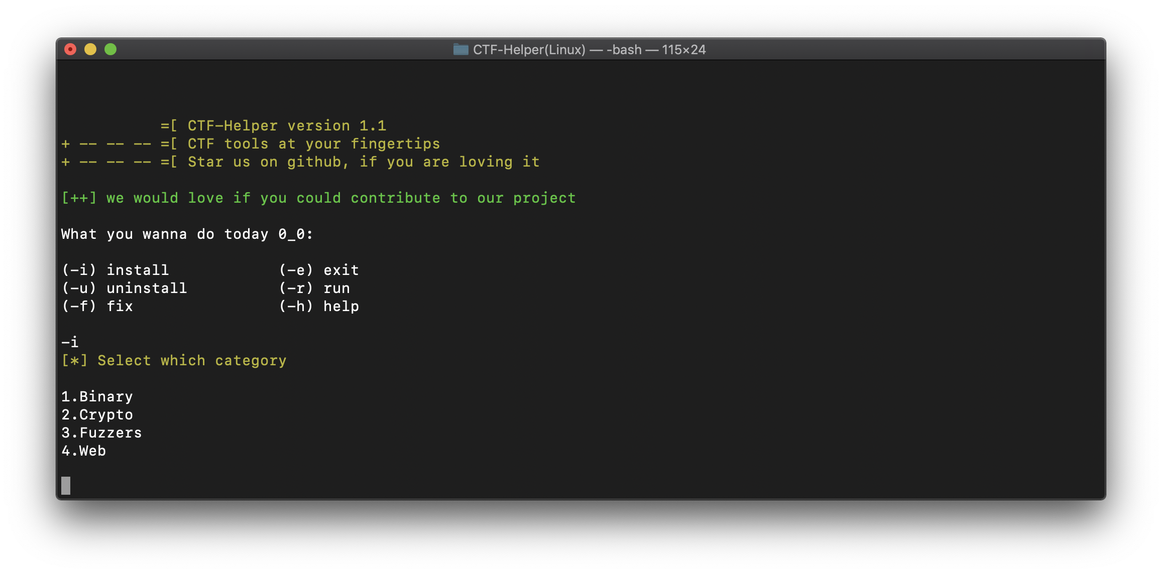Click the folder icon in title bar
The height and width of the screenshot is (574, 1162).
[460, 49]
